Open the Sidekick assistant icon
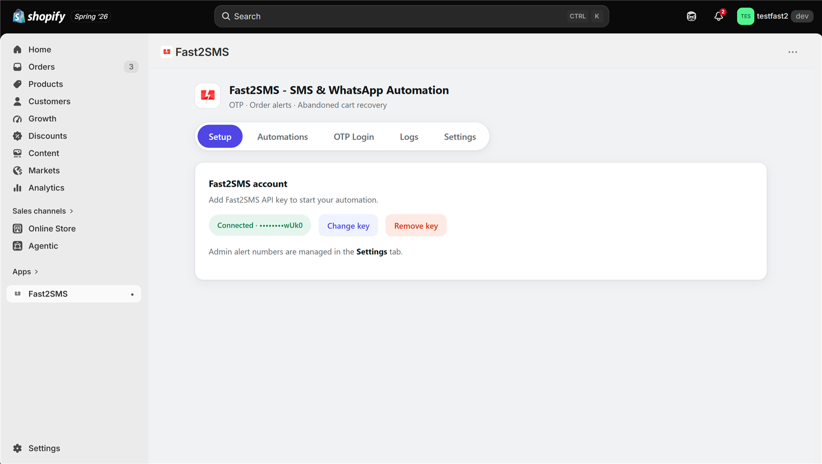Viewport: 822px width, 464px height. point(692,16)
